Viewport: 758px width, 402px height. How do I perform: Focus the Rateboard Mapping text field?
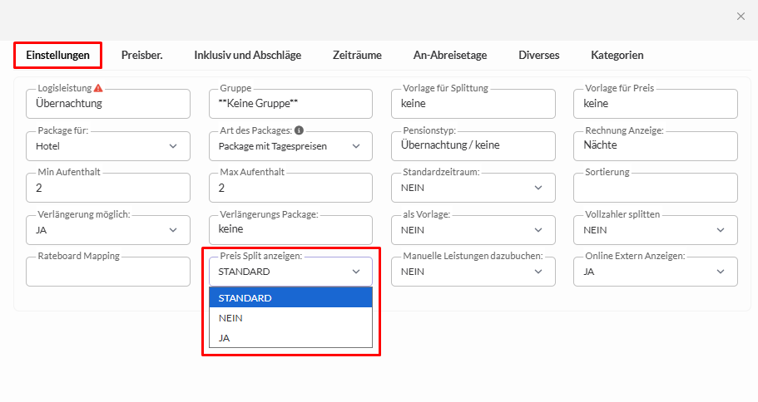tap(107, 272)
